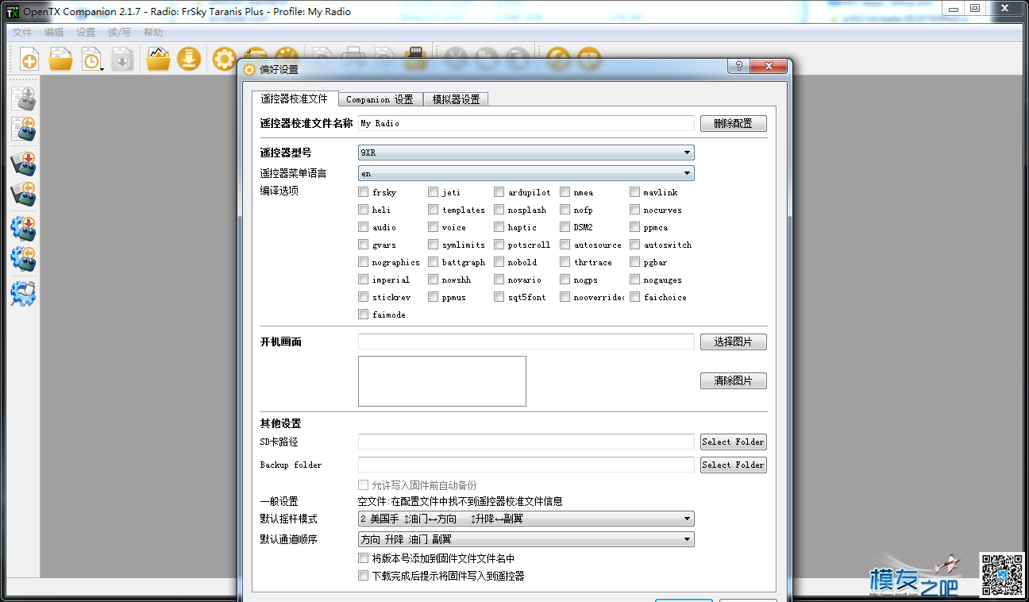Enable the nmea option
Image resolution: width=1029 pixels, height=602 pixels.
tap(565, 192)
